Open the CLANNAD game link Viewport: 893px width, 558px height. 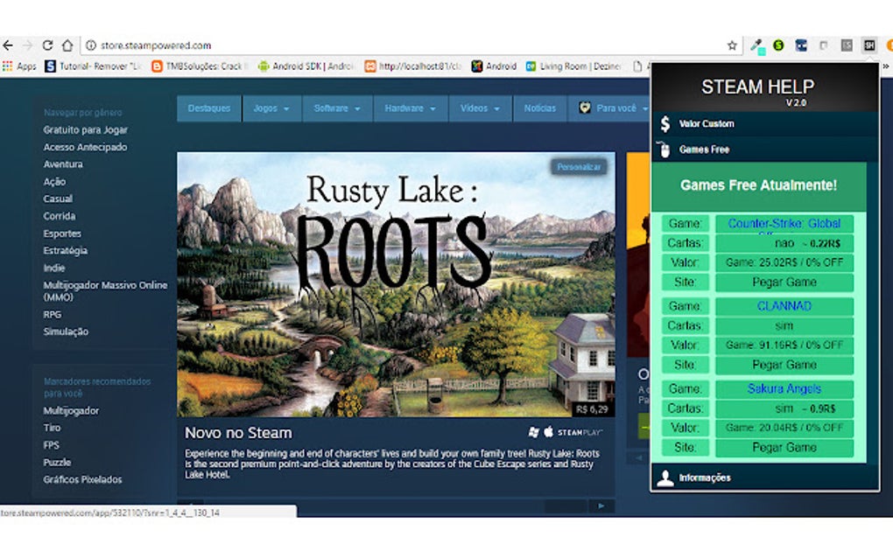point(784,306)
